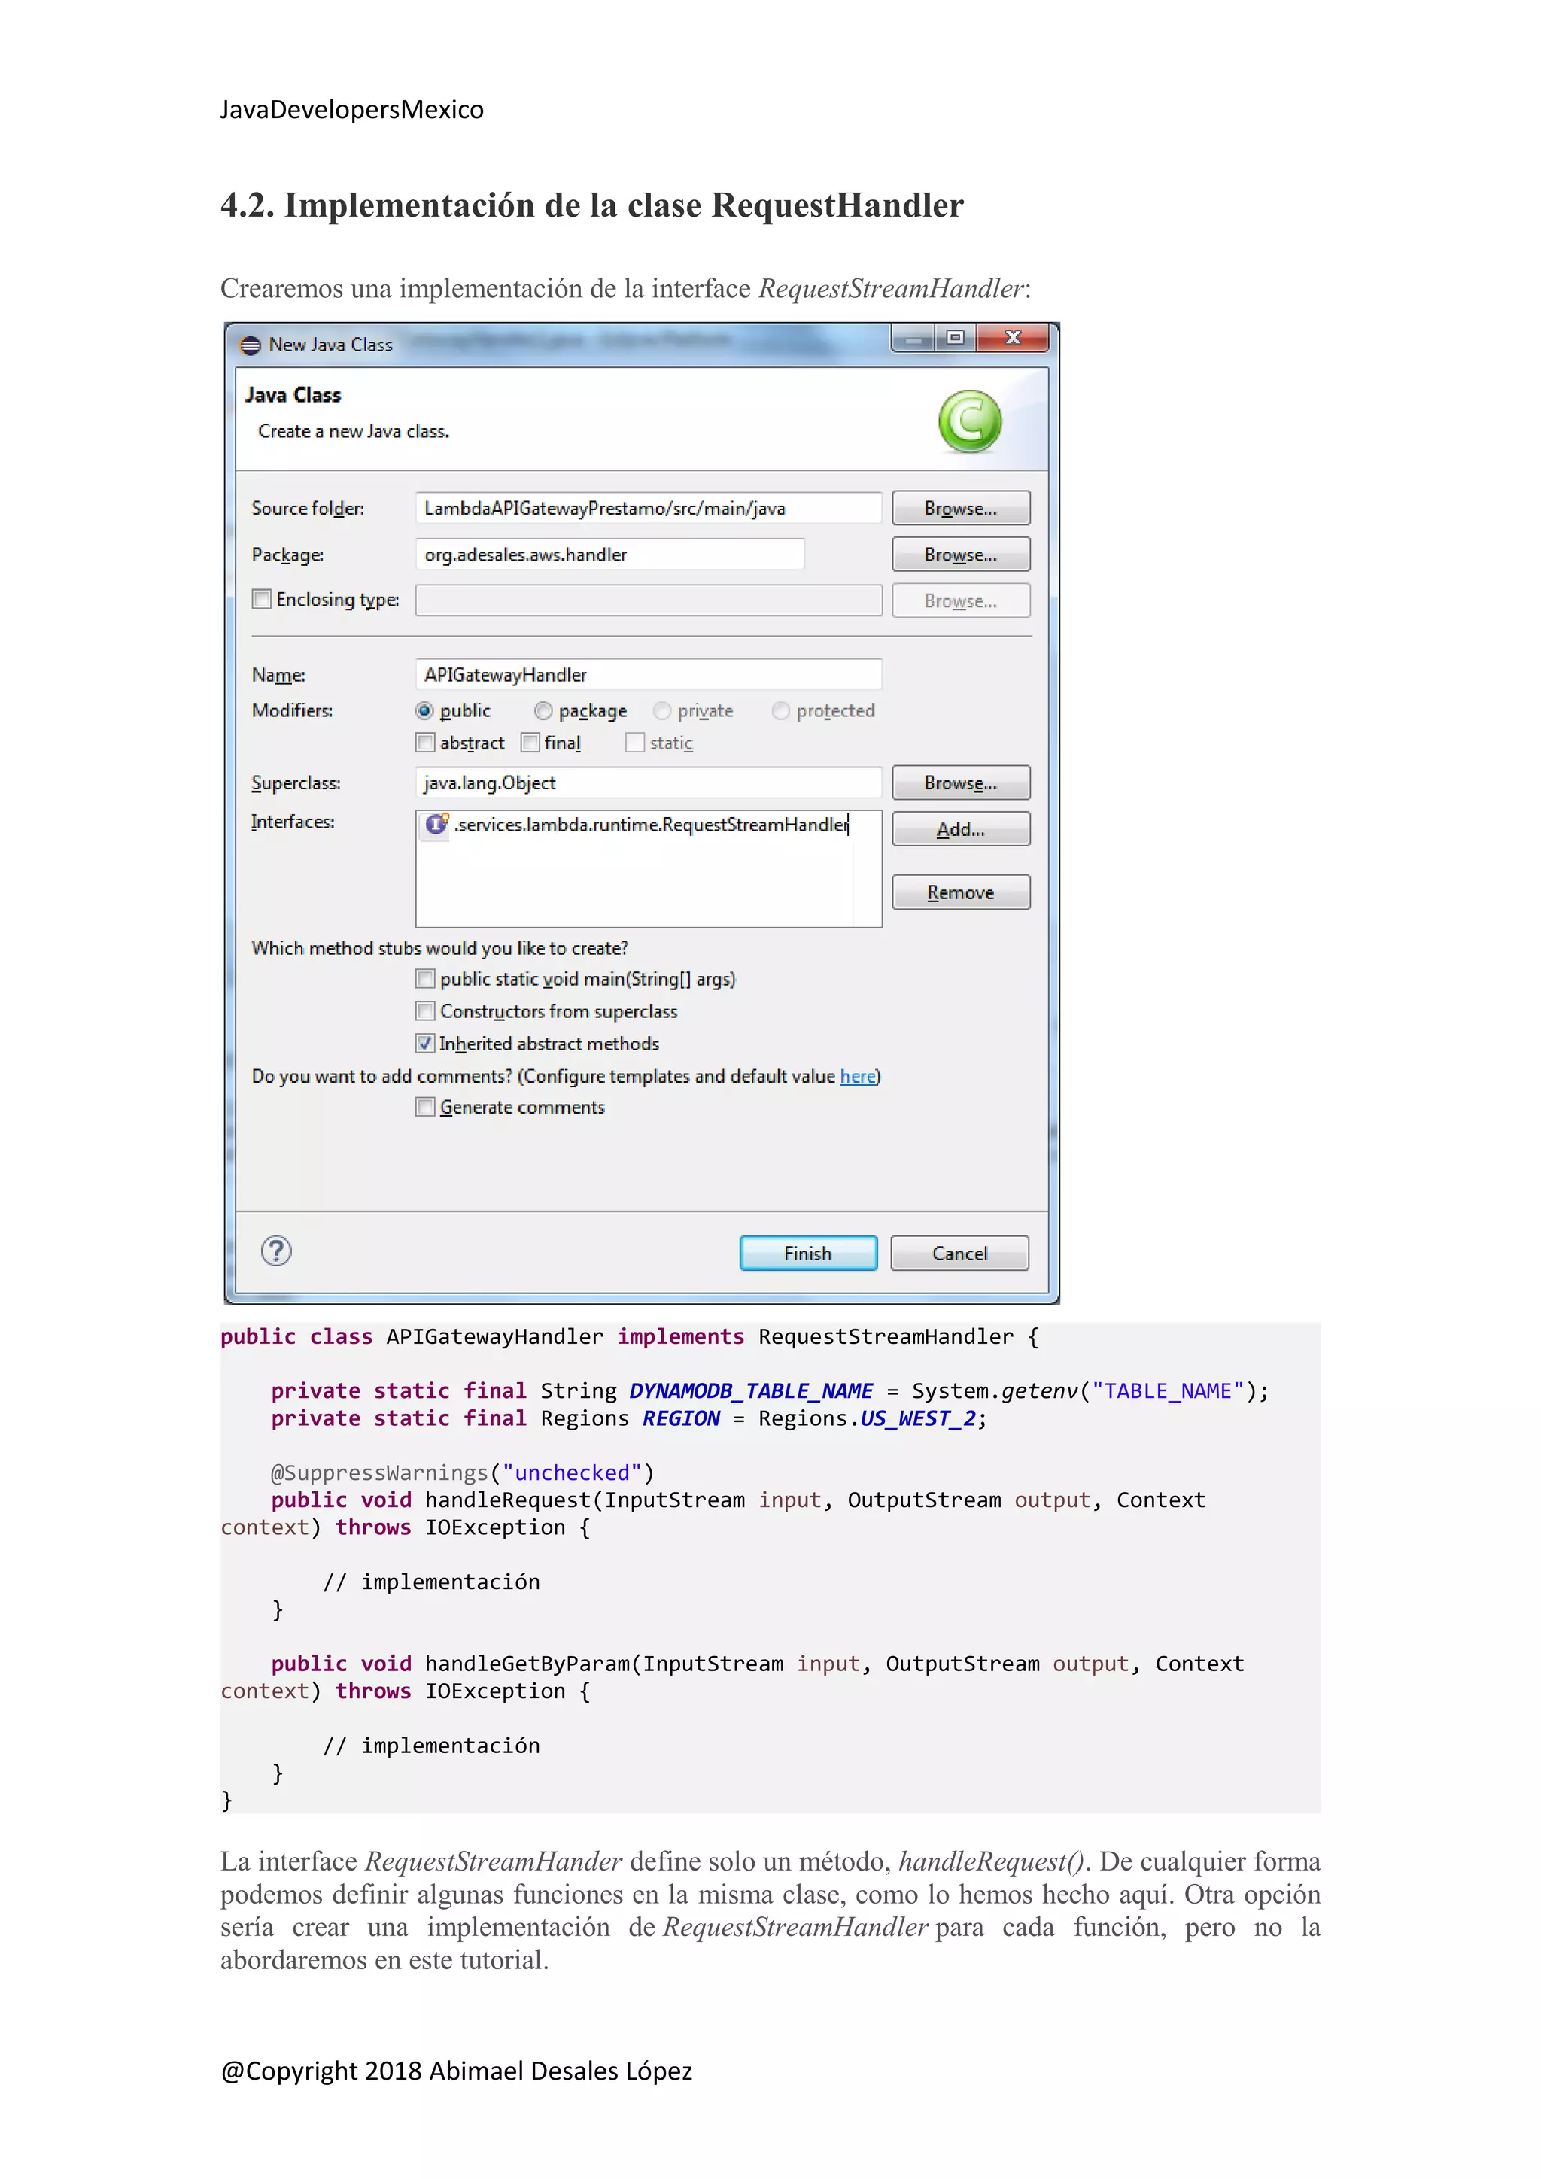Screen dimensions: 1541x2179
Task: Click the US_WEST_2 region constant in code
Action: pyautogui.click(x=917, y=1418)
